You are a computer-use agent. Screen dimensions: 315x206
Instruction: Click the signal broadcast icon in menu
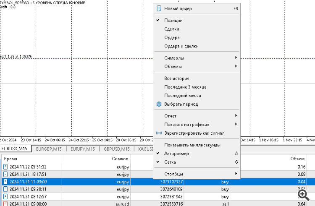point(159,133)
